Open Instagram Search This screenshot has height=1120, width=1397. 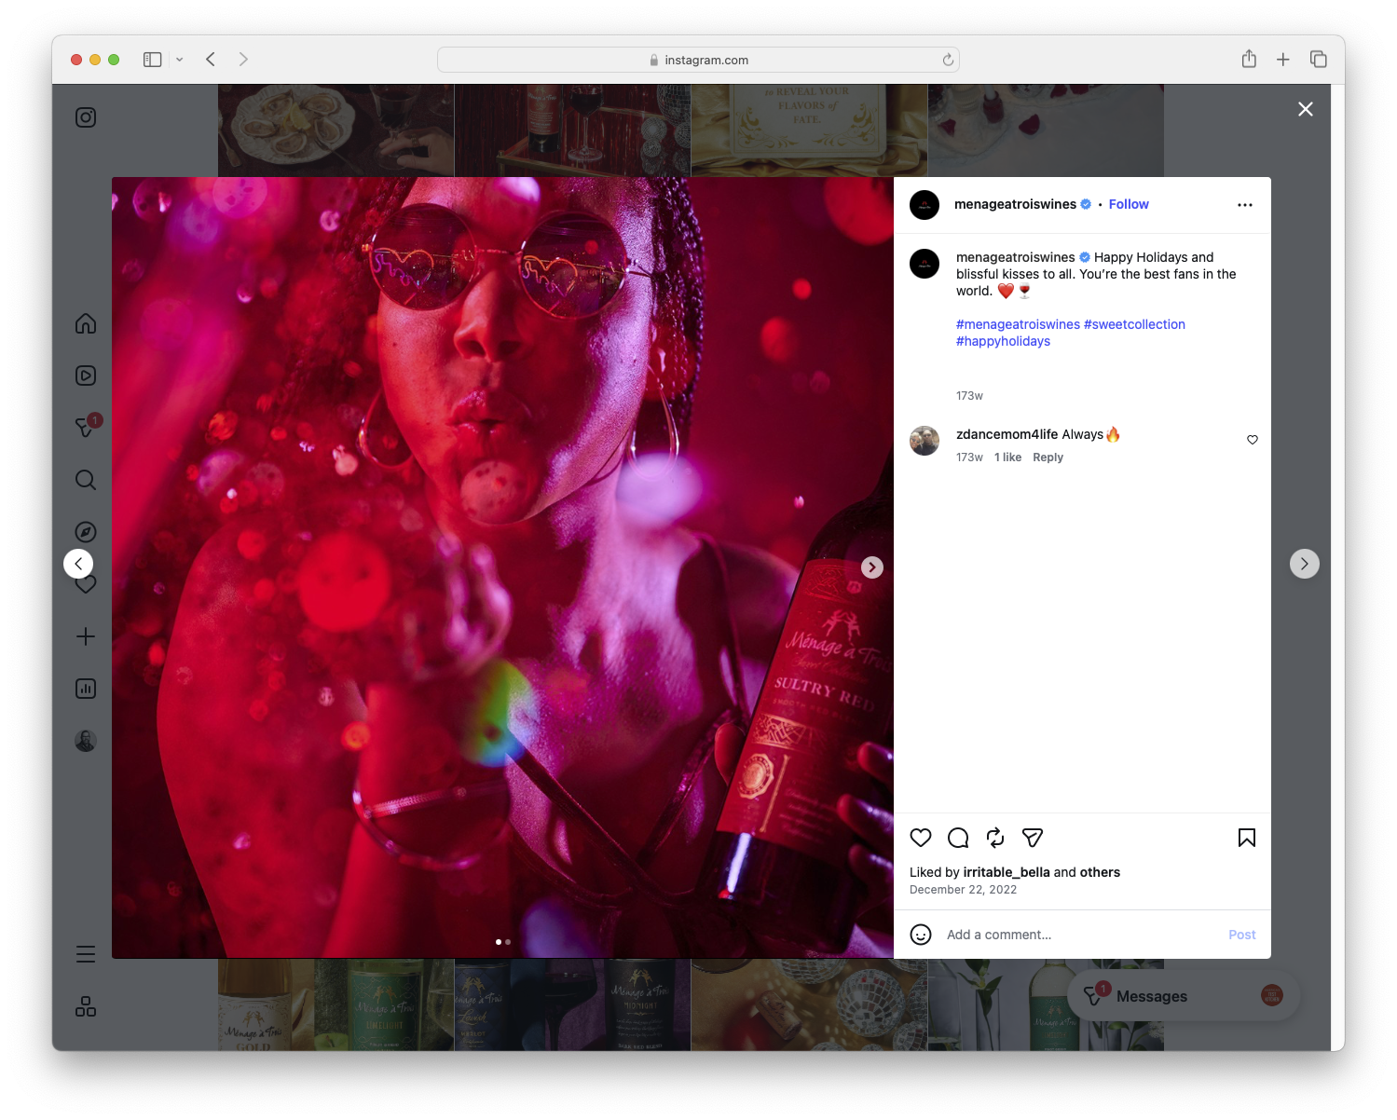click(85, 480)
